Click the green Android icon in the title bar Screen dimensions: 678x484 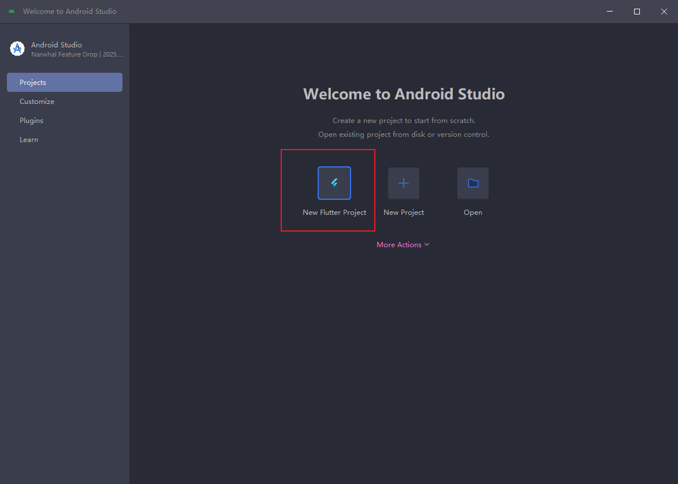pyautogui.click(x=12, y=12)
